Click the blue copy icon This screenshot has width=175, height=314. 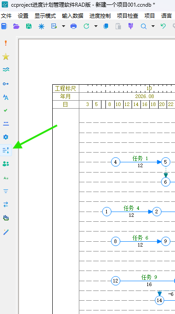[x=106, y=26]
